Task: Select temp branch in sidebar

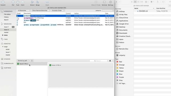Action: tap(6, 35)
